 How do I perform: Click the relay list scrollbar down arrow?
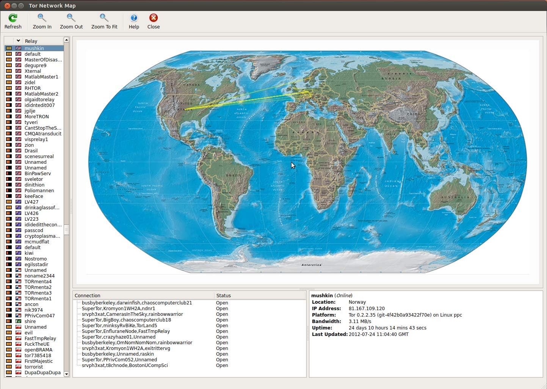point(66,374)
